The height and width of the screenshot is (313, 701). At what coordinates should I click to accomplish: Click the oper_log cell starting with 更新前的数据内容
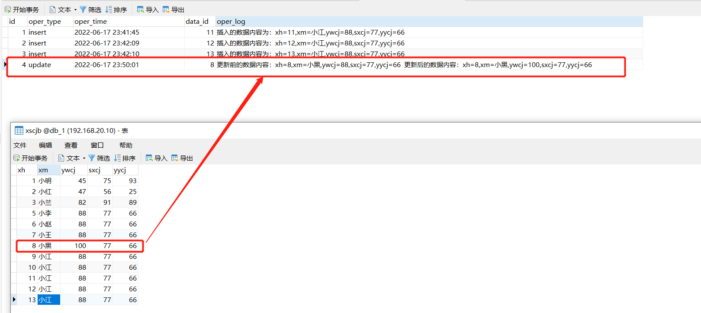429,65
